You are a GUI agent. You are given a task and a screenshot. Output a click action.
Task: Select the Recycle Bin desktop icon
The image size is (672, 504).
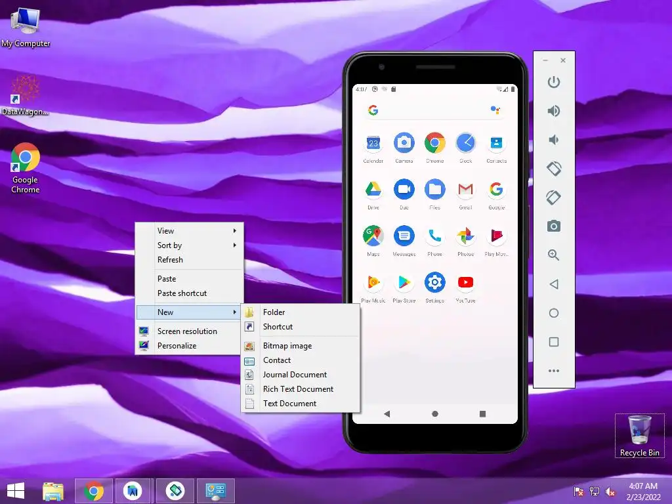coord(639,436)
